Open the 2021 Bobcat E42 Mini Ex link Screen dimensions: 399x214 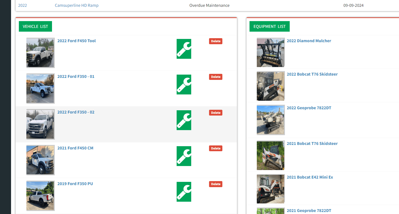tap(310, 177)
